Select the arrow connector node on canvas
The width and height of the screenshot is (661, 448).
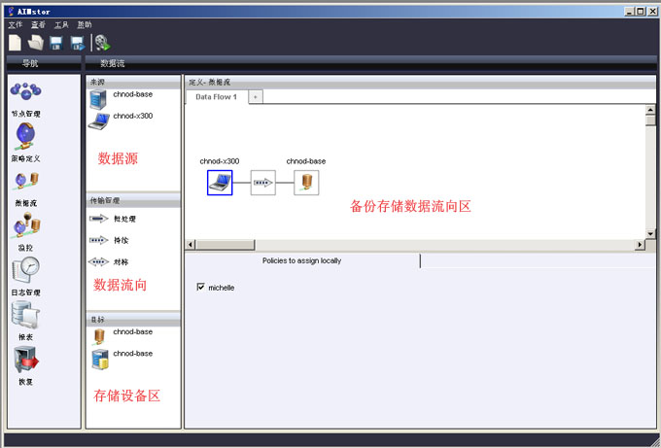[x=262, y=183]
